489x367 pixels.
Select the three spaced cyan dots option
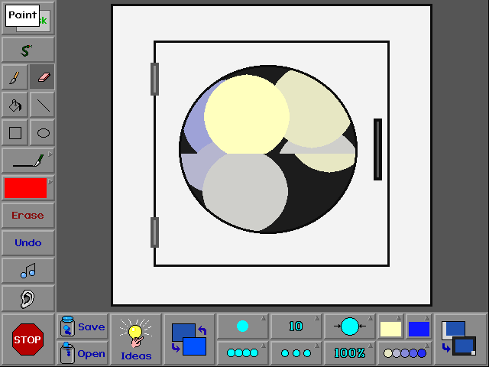click(x=296, y=353)
